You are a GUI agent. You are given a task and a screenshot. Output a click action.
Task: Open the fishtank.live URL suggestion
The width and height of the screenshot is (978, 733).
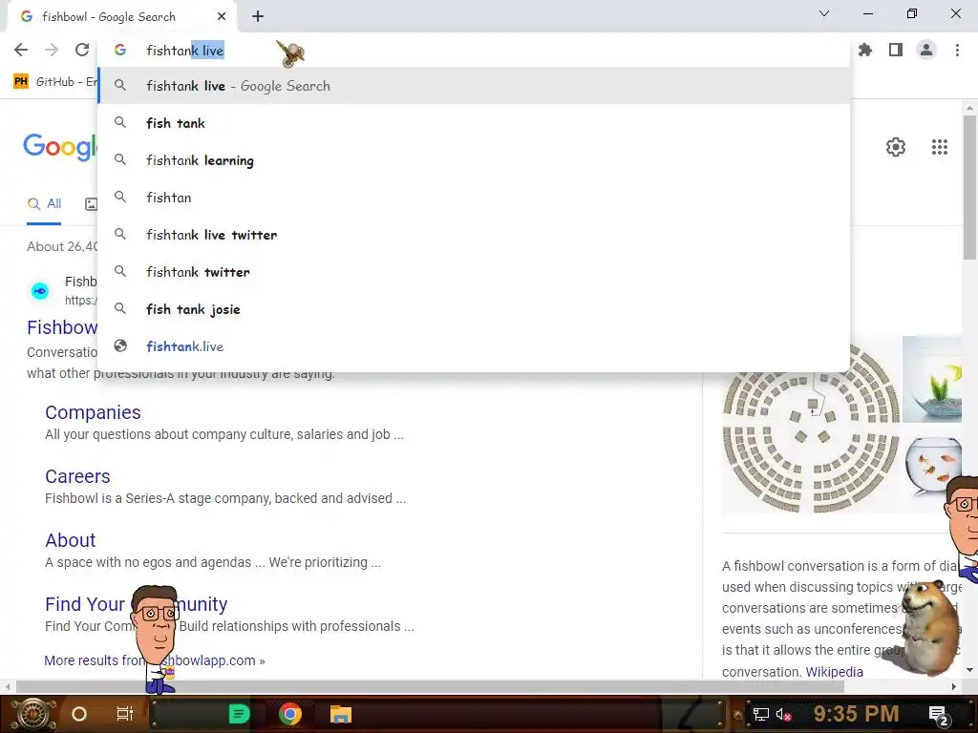[474, 346]
